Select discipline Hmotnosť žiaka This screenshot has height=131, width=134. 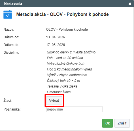[x=59, y=92]
